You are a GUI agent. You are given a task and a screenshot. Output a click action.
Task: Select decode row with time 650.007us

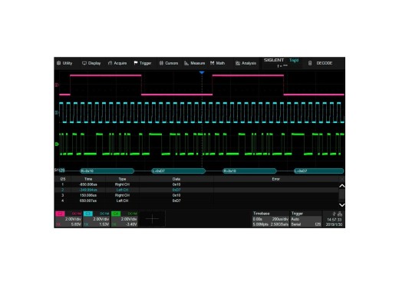[x=196, y=201]
